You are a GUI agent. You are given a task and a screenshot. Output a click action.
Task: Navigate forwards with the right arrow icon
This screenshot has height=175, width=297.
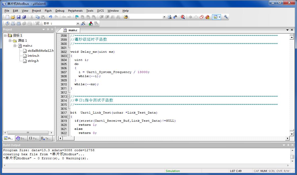(x=69, y=17)
